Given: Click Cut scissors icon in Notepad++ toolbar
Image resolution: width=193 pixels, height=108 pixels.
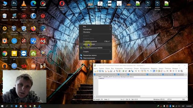Looking at the screenshot, I should click(x=114, y=71).
